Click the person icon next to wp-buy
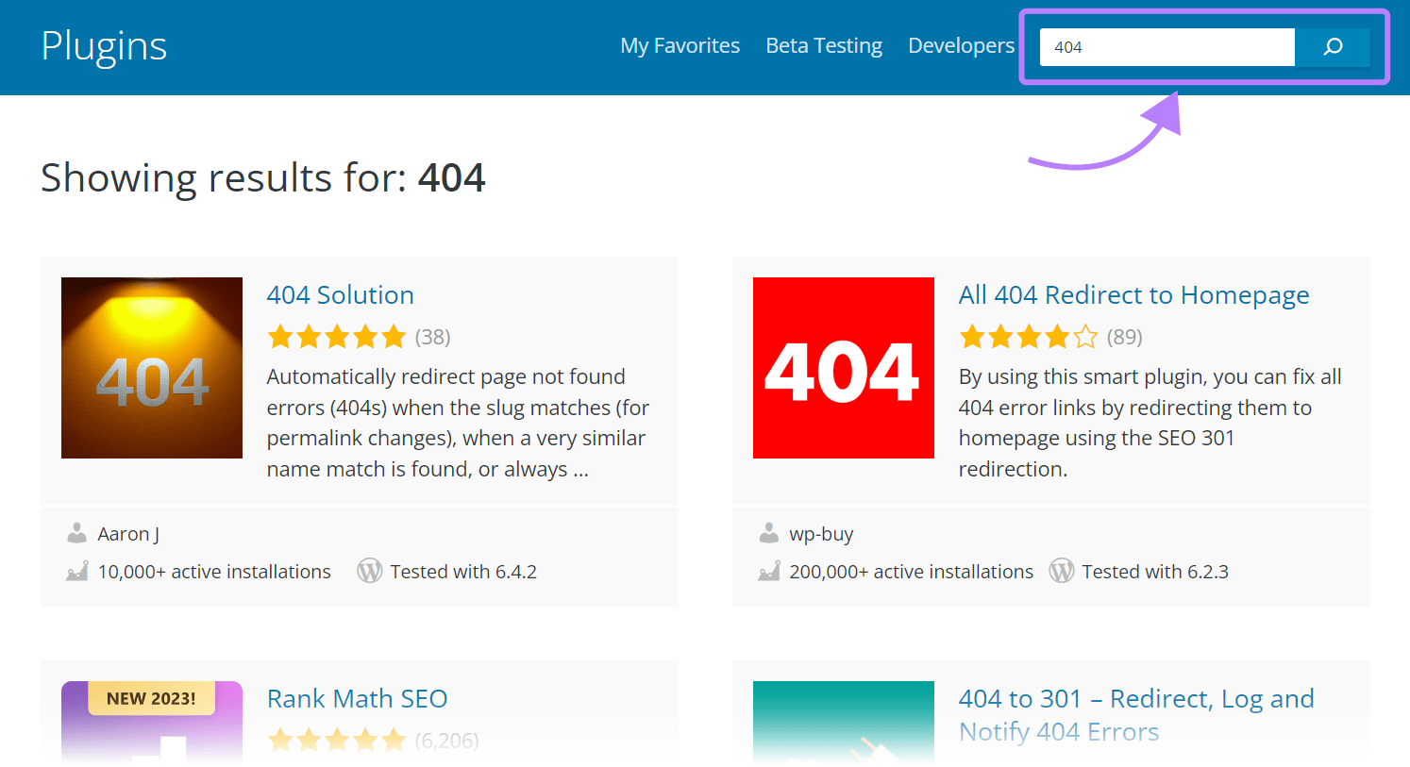 pyautogui.click(x=767, y=532)
